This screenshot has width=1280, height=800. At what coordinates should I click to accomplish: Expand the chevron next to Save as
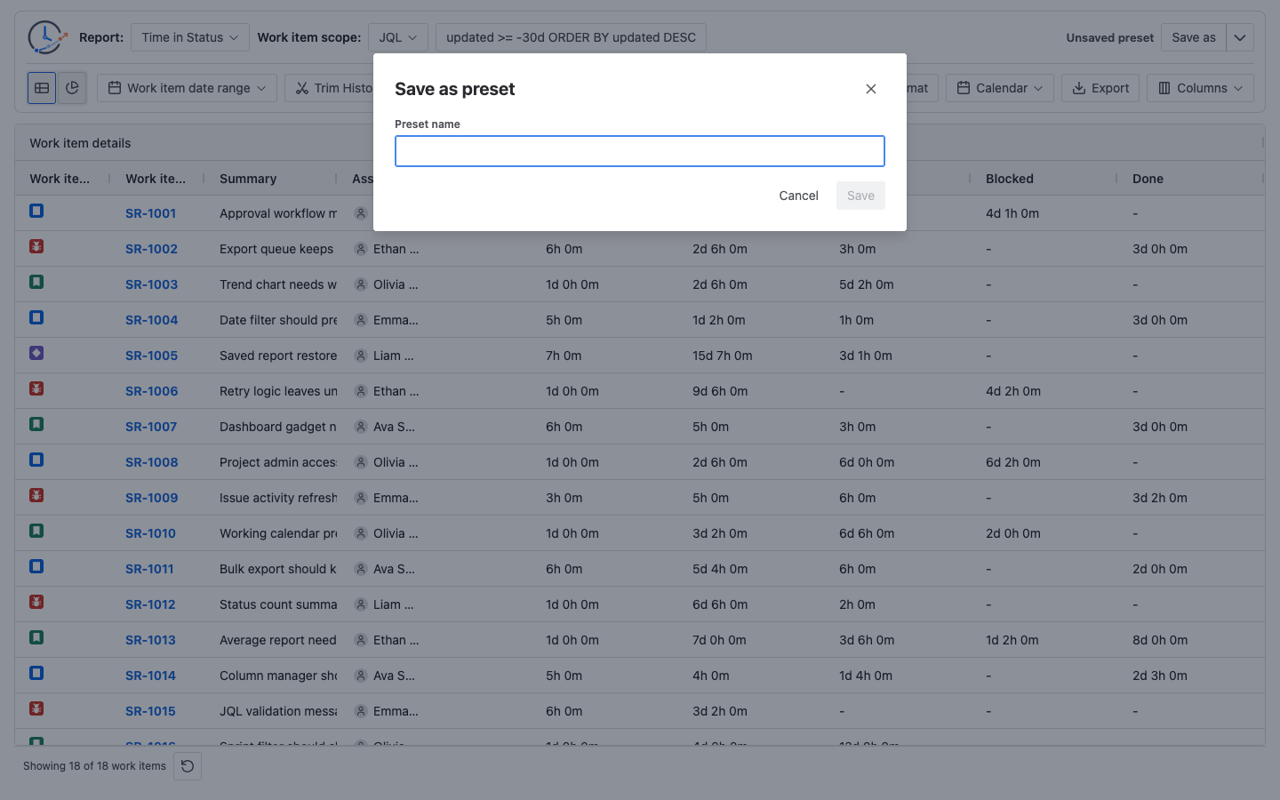pyautogui.click(x=1240, y=37)
